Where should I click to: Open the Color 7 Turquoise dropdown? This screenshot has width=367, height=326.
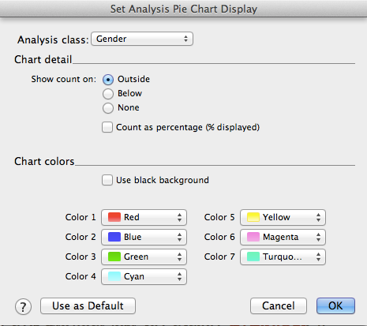tap(283, 257)
